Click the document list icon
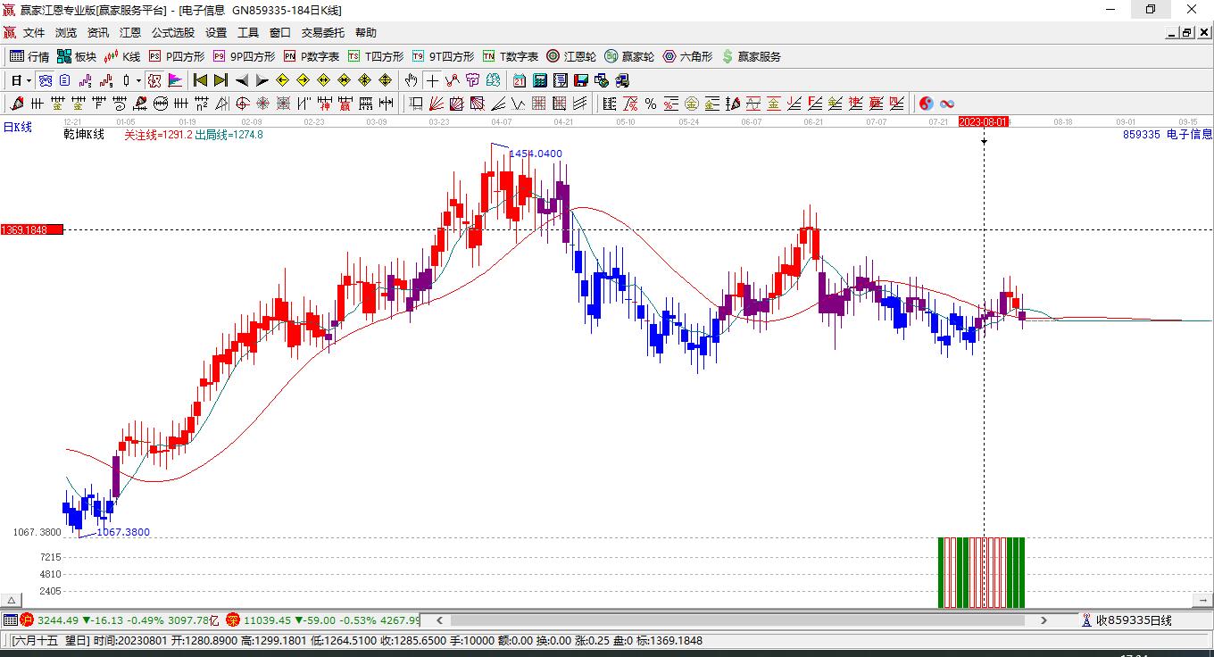 coord(64,80)
